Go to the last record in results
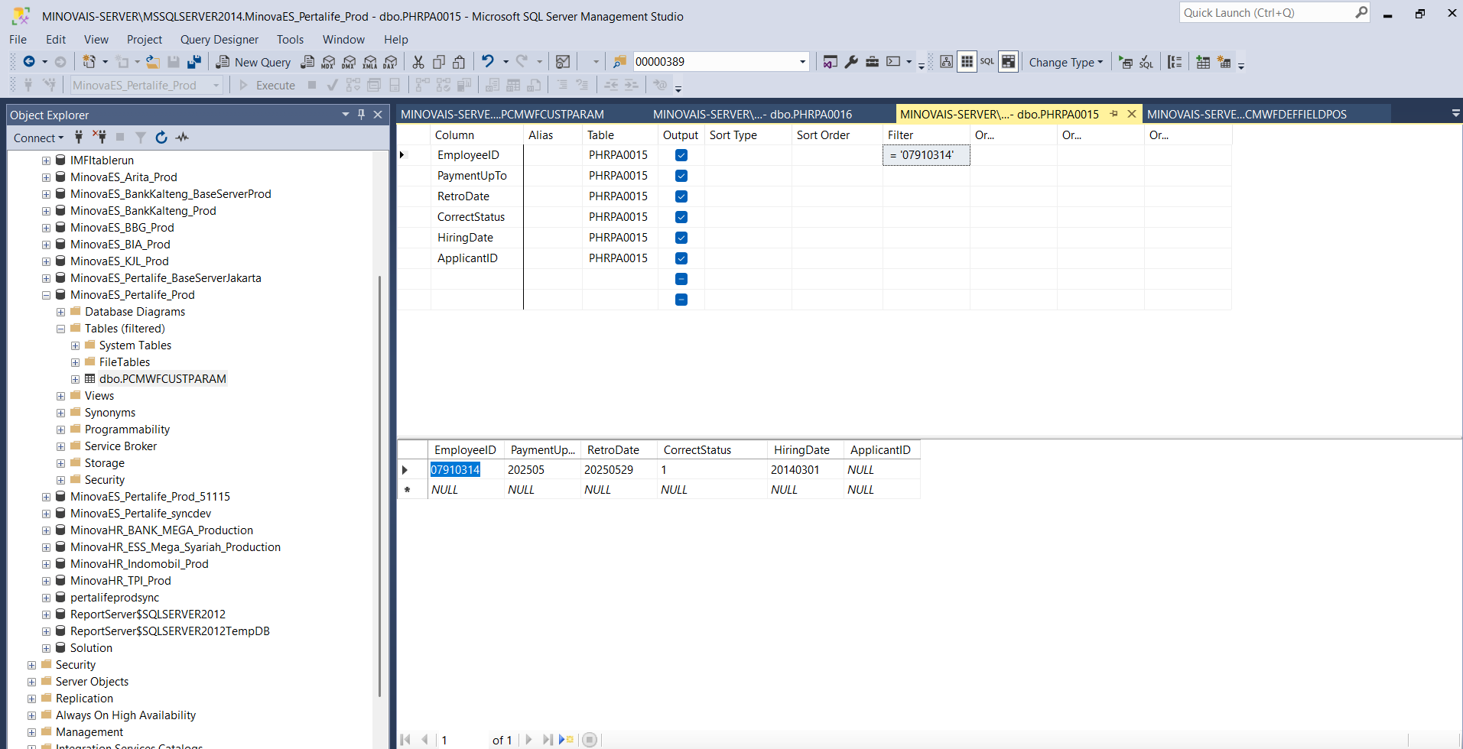This screenshot has height=749, width=1463. [547, 740]
